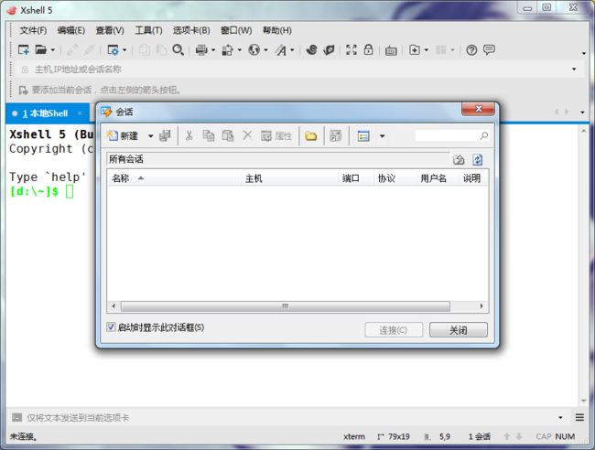Toggle full screen icon in toolbar
Viewport: 595px width, 450px height.
click(352, 49)
